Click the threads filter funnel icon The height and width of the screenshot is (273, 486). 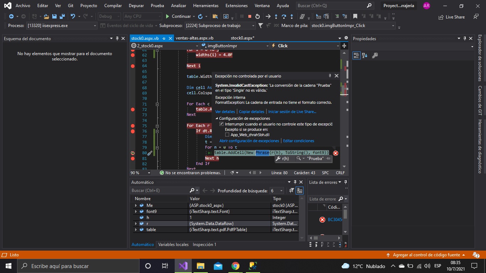261,26
